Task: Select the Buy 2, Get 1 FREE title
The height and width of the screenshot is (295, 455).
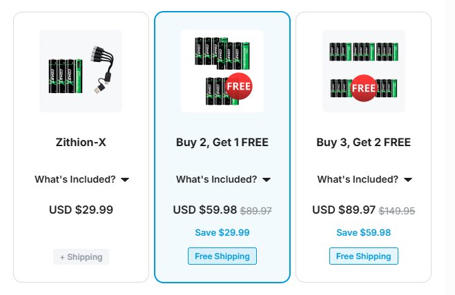Action: pyautogui.click(x=222, y=143)
